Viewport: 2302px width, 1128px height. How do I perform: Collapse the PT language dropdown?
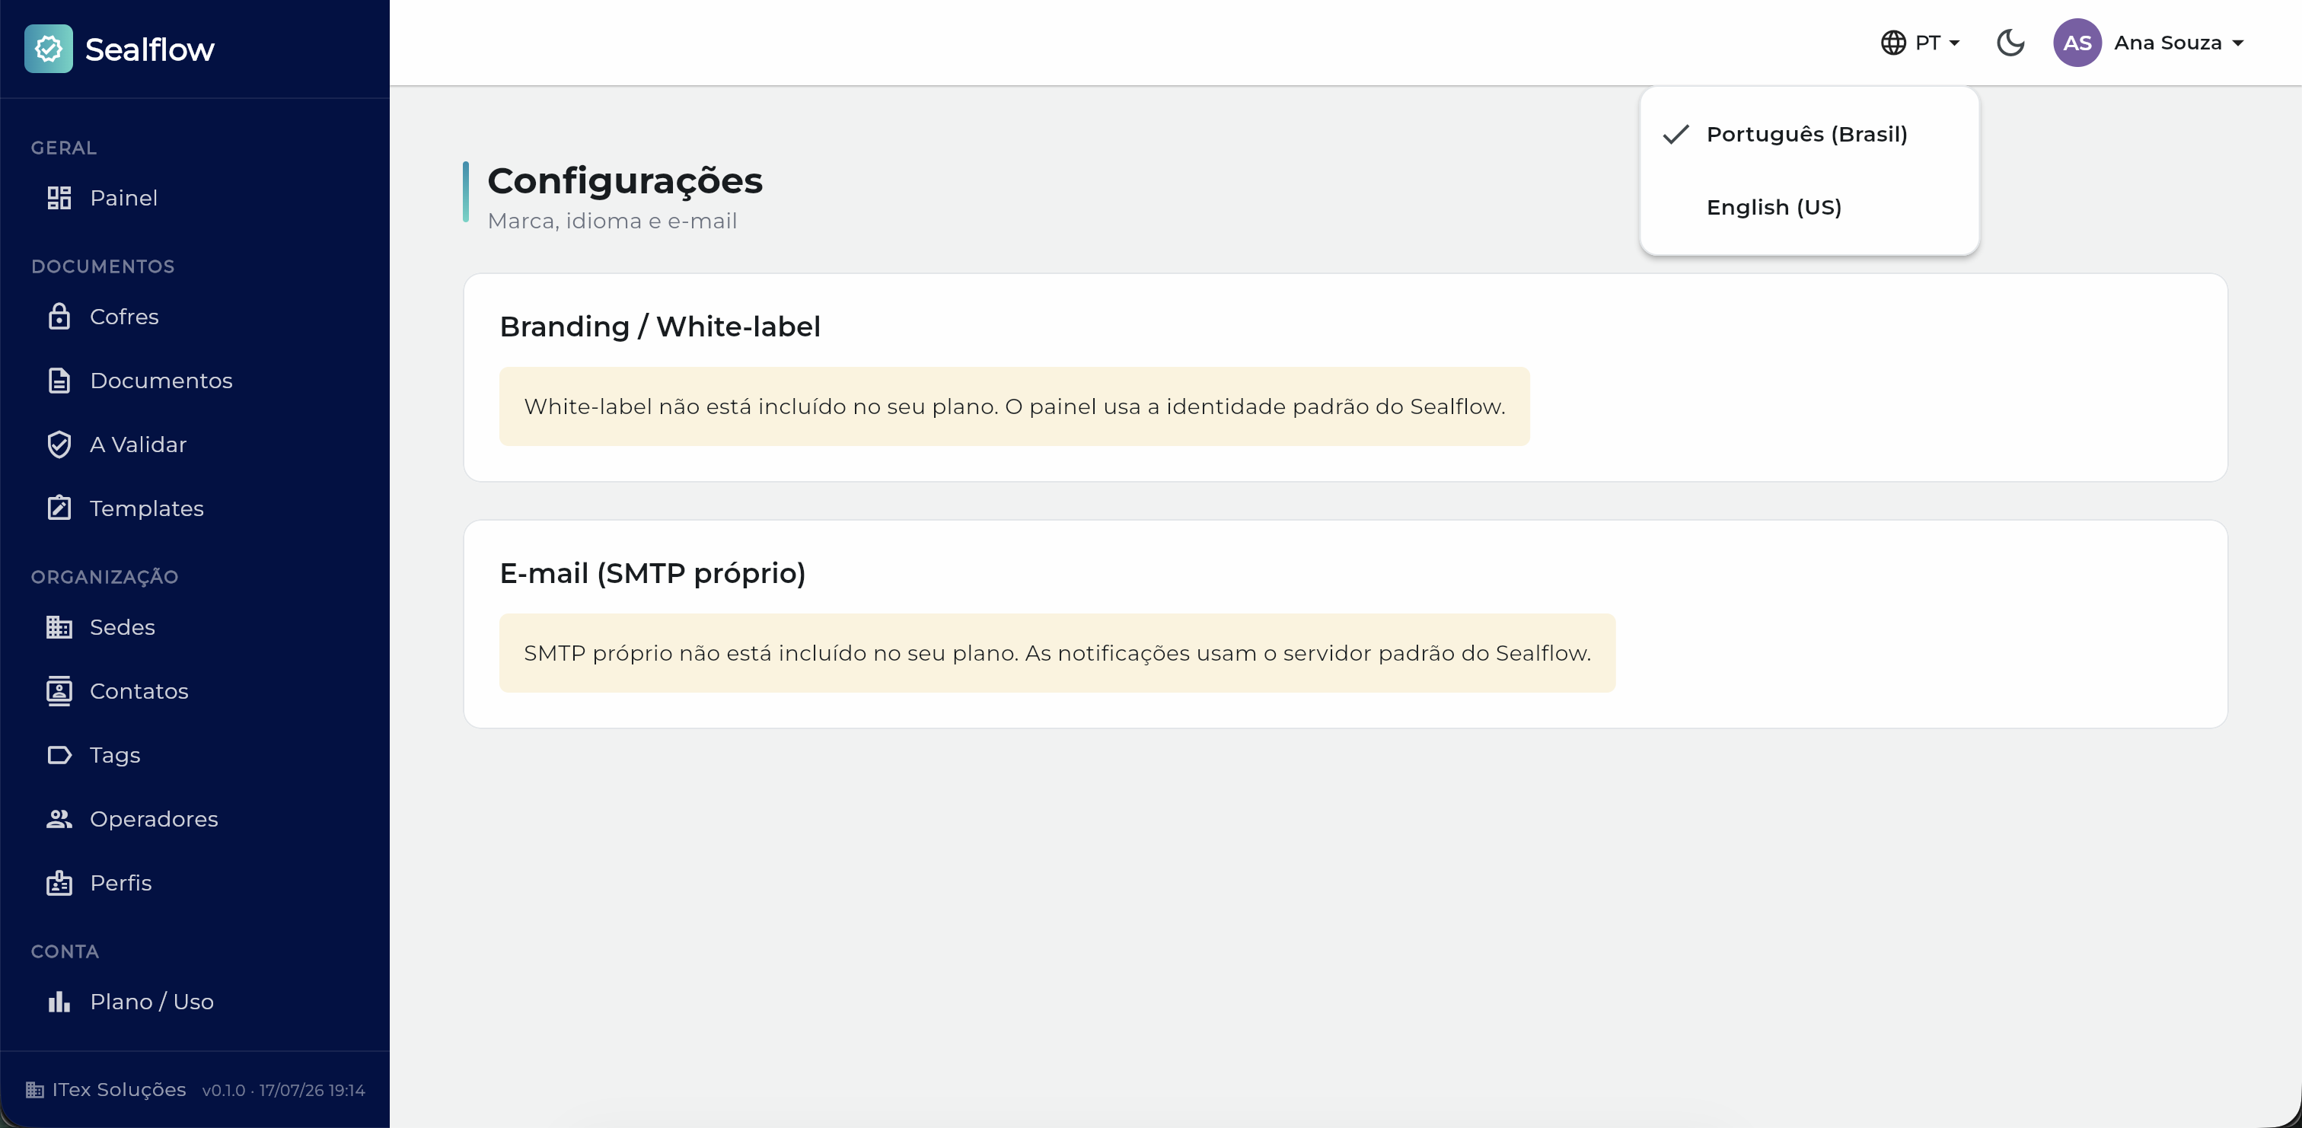(1921, 42)
